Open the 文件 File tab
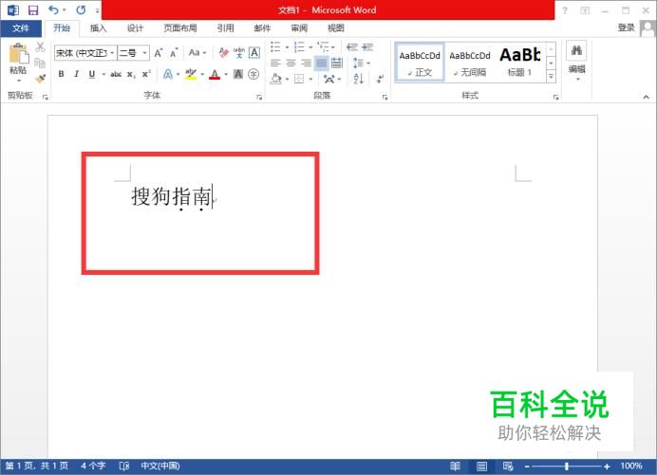This screenshot has height=475, width=657. 21,28
